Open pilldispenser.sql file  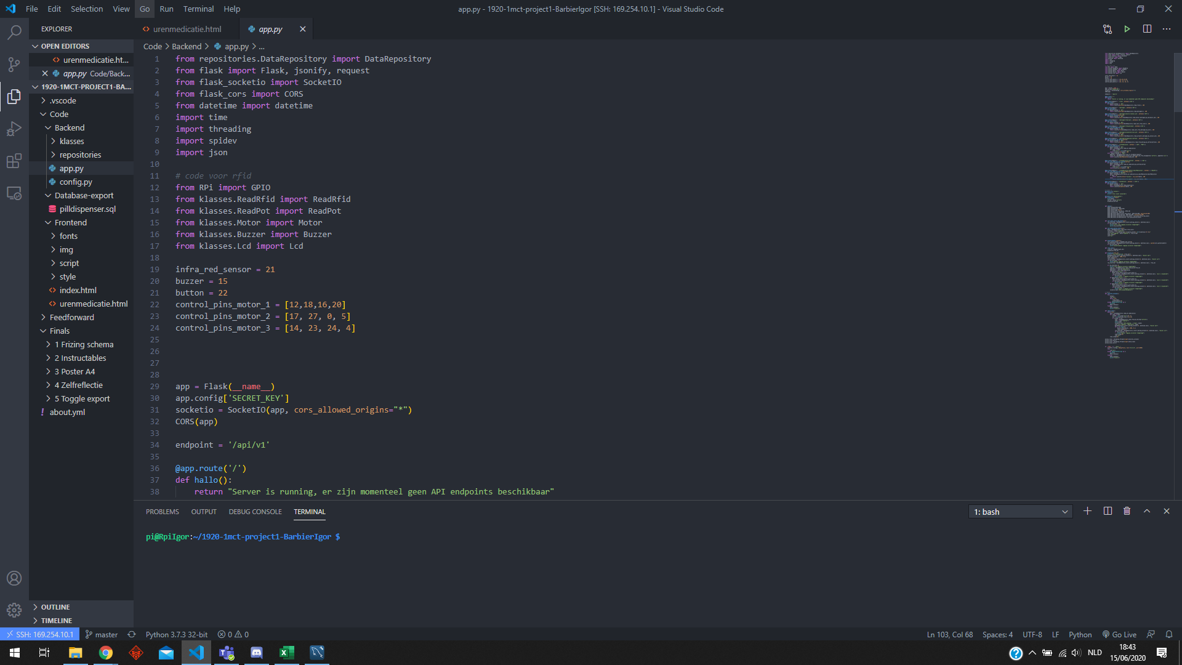tap(81, 209)
